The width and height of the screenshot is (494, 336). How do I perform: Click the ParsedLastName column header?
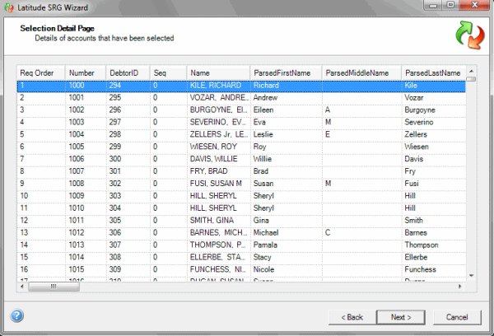[434, 73]
